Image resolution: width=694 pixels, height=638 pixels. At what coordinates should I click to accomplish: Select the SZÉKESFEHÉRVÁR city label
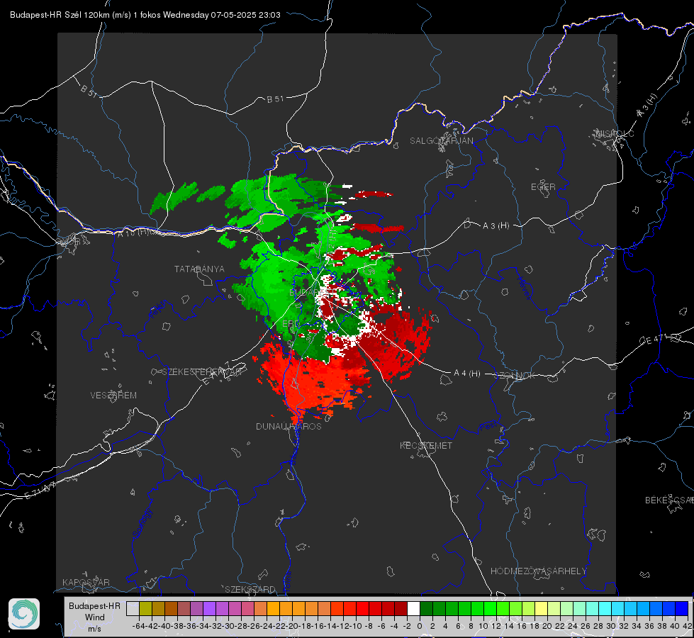point(203,372)
